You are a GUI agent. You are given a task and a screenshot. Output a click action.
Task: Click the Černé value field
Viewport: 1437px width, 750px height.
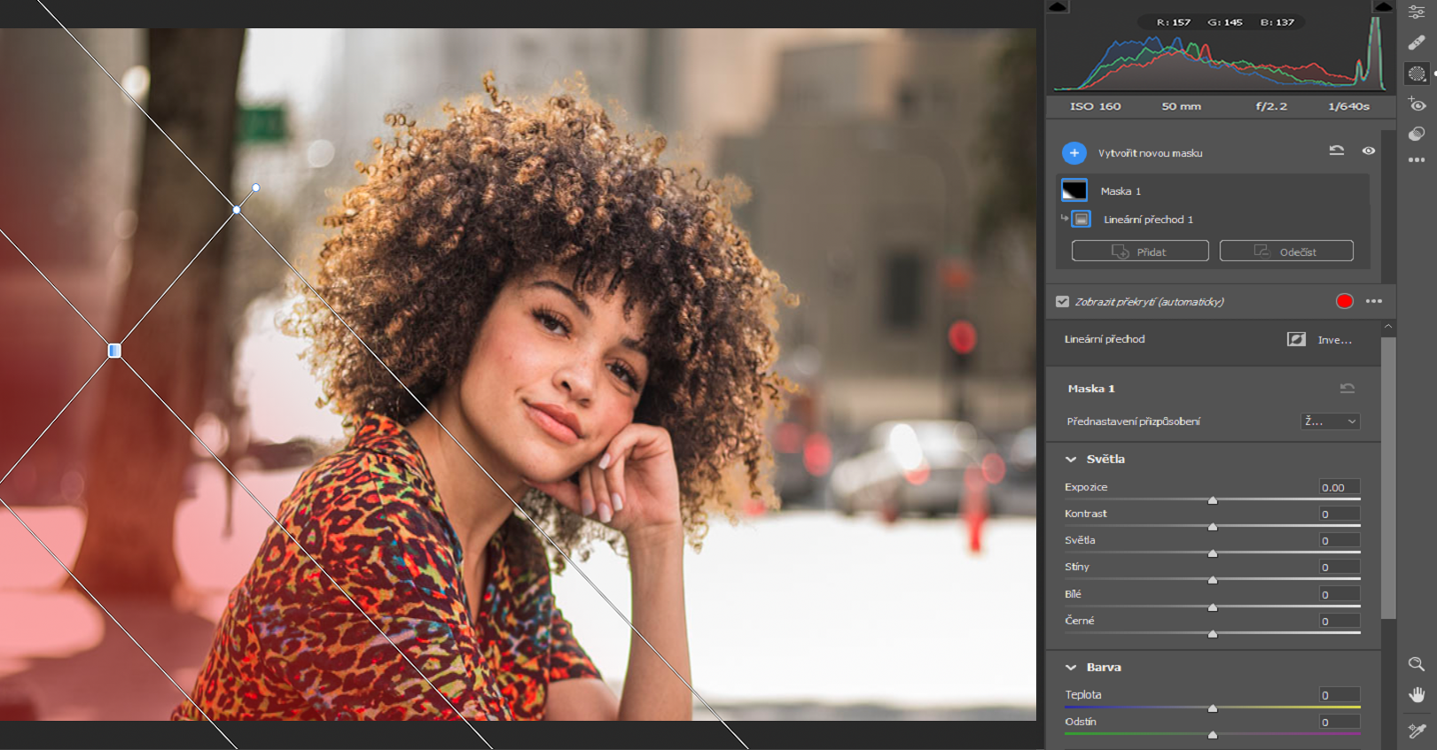[1339, 621]
